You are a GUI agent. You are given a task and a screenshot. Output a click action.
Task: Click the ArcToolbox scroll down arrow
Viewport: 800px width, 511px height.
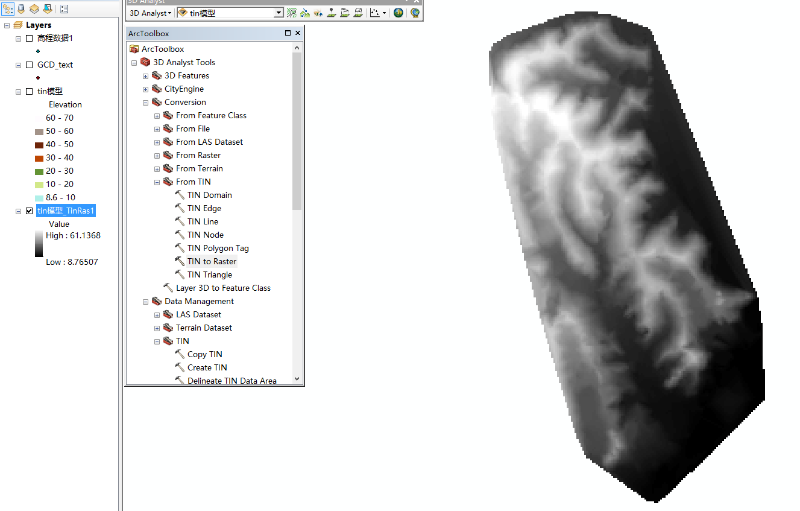297,379
